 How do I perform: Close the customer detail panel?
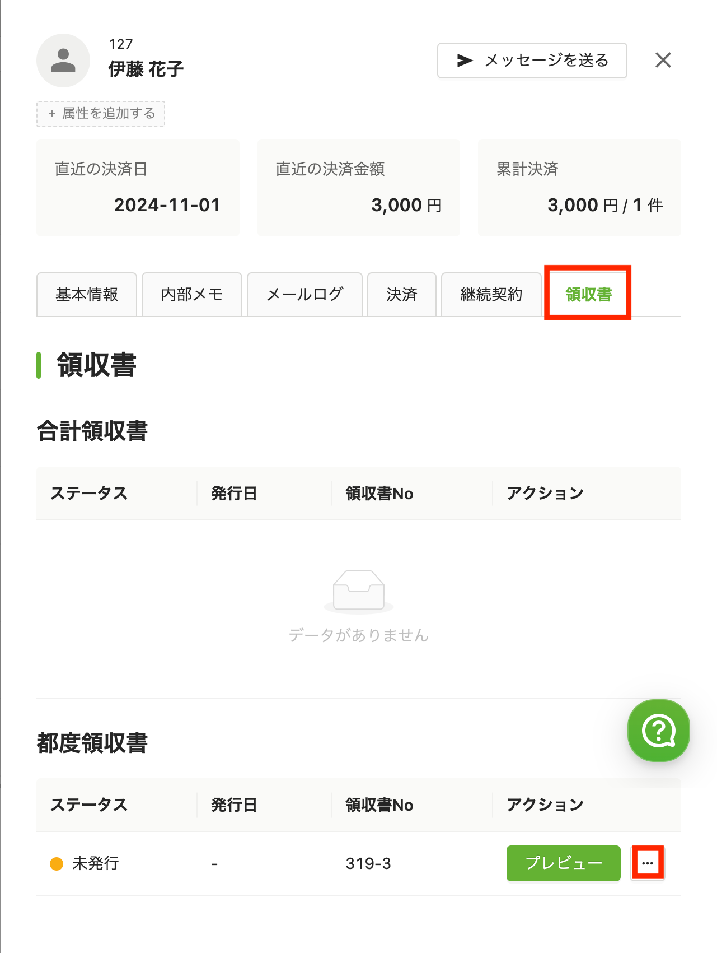click(663, 60)
